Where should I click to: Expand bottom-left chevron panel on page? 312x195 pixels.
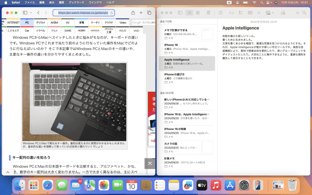pos(8,172)
